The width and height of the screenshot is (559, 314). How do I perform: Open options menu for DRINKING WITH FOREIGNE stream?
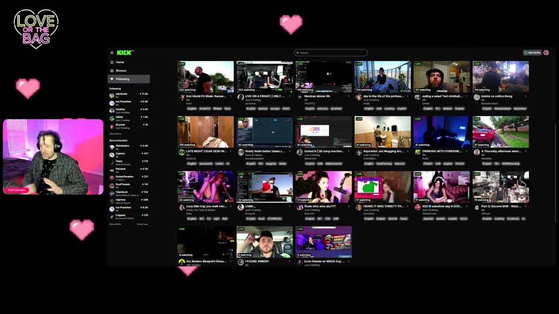(467, 151)
